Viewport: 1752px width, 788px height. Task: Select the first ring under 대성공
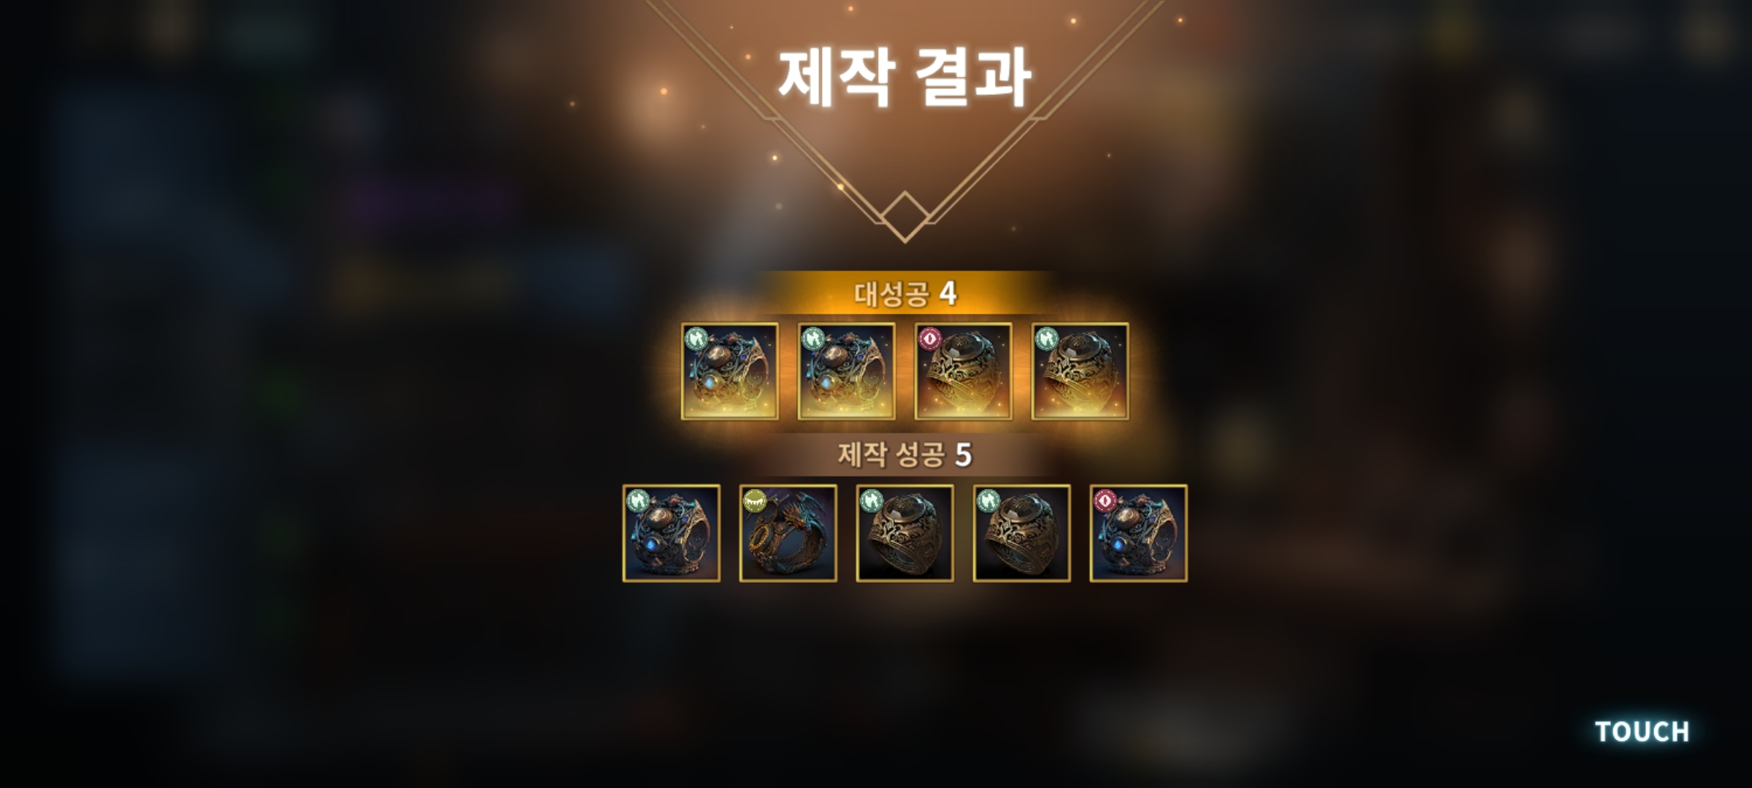coord(729,371)
